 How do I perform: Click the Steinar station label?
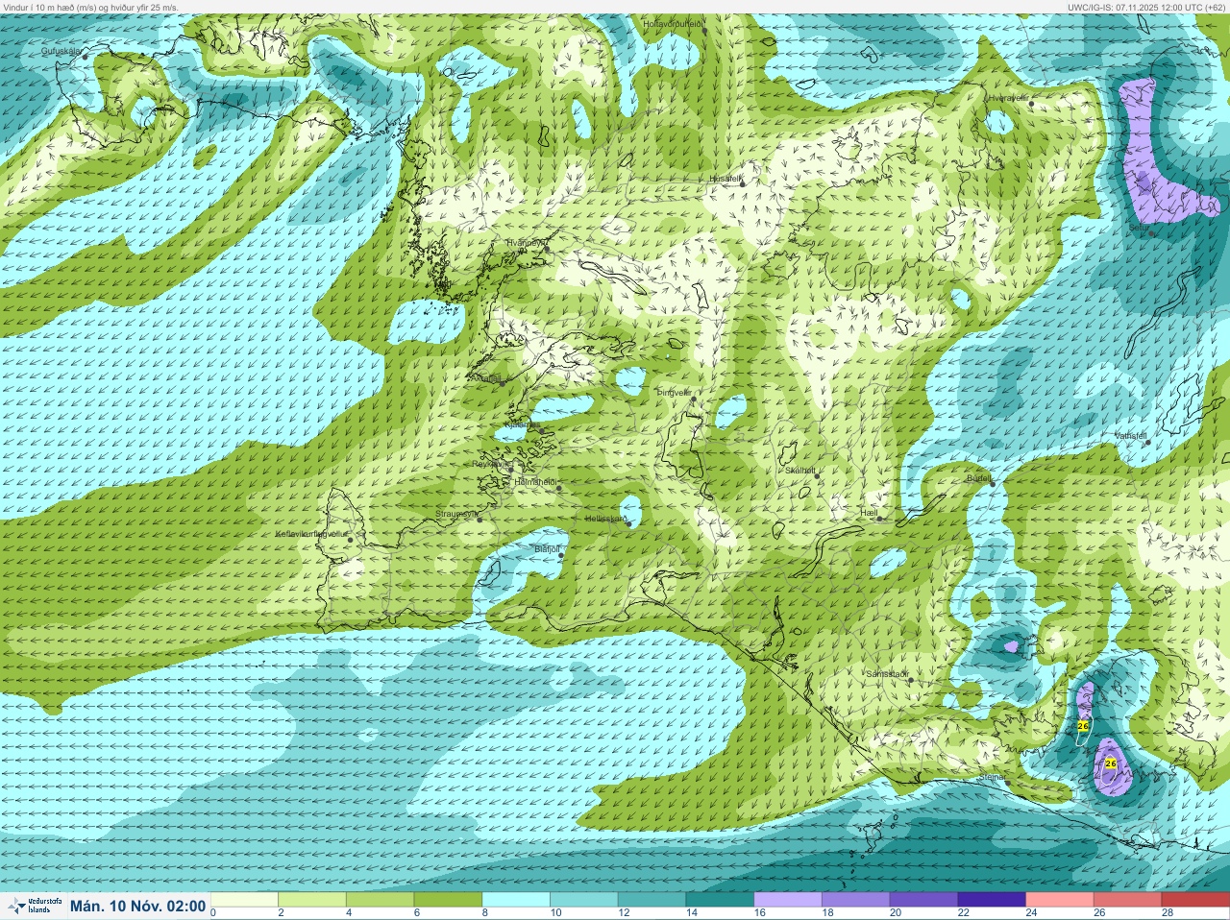(993, 776)
